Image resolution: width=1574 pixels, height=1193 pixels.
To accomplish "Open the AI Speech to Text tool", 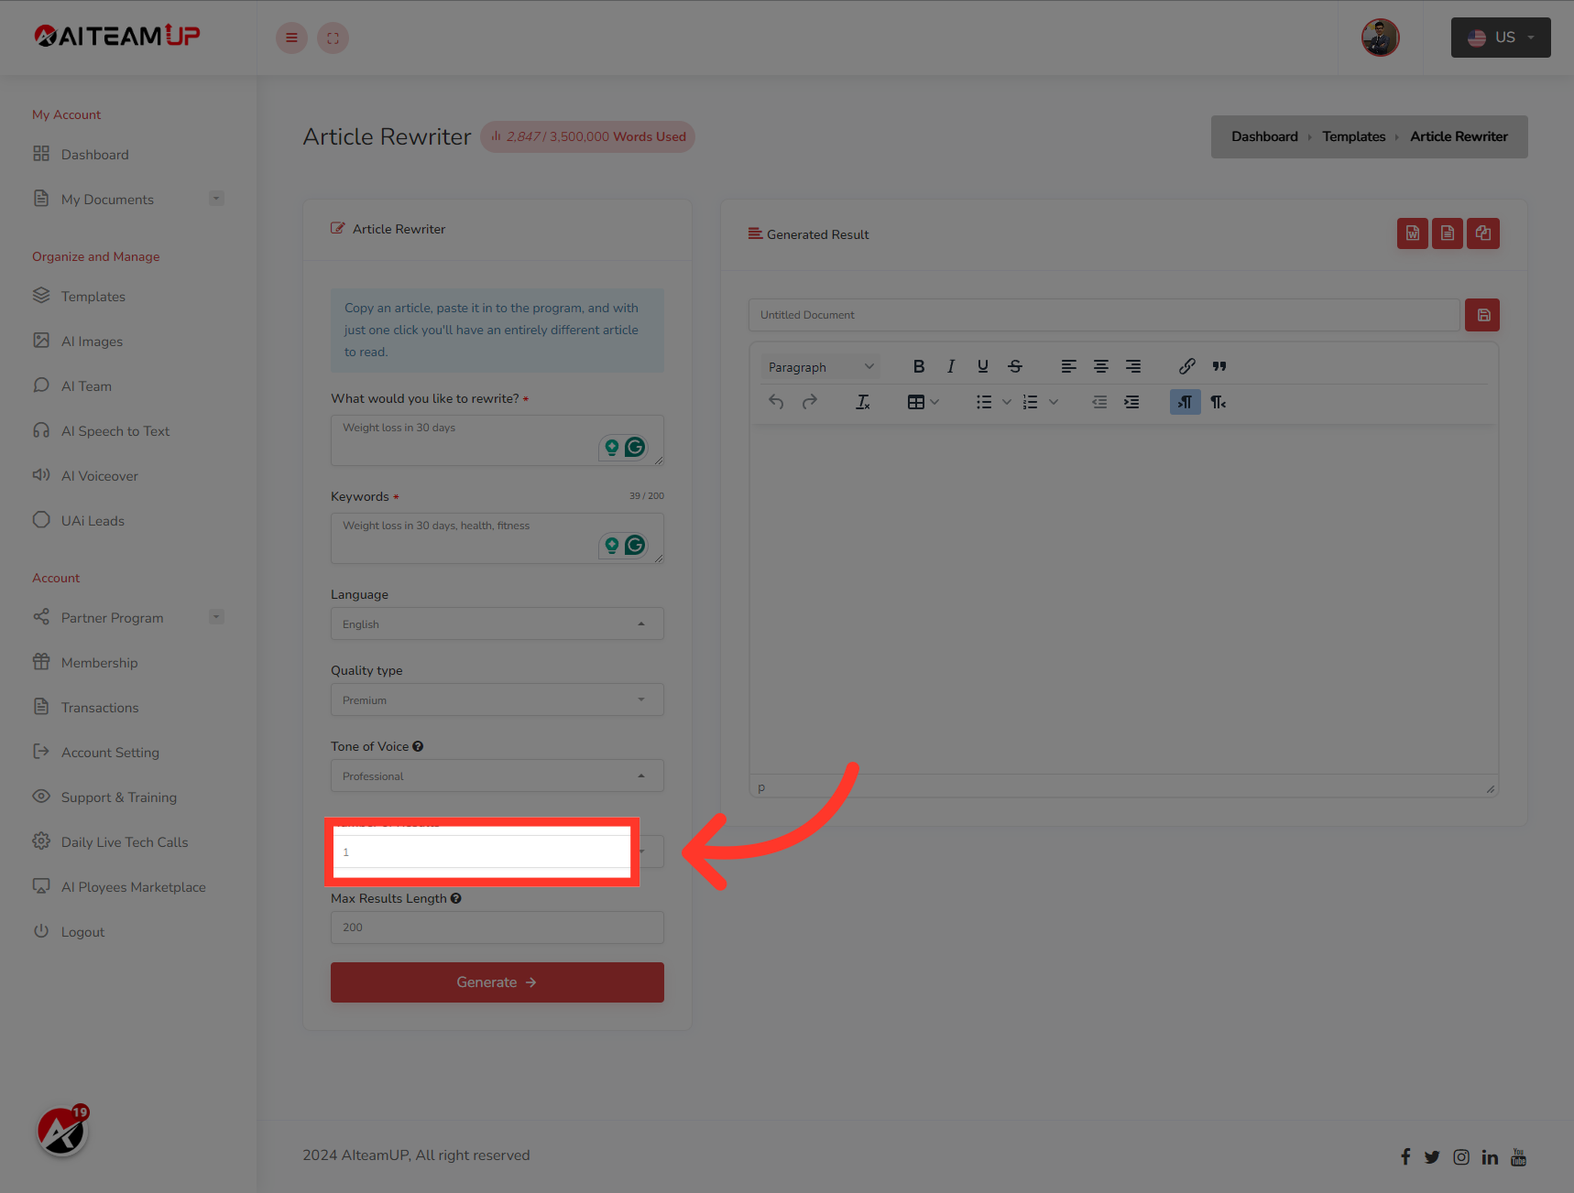I will (x=115, y=430).
